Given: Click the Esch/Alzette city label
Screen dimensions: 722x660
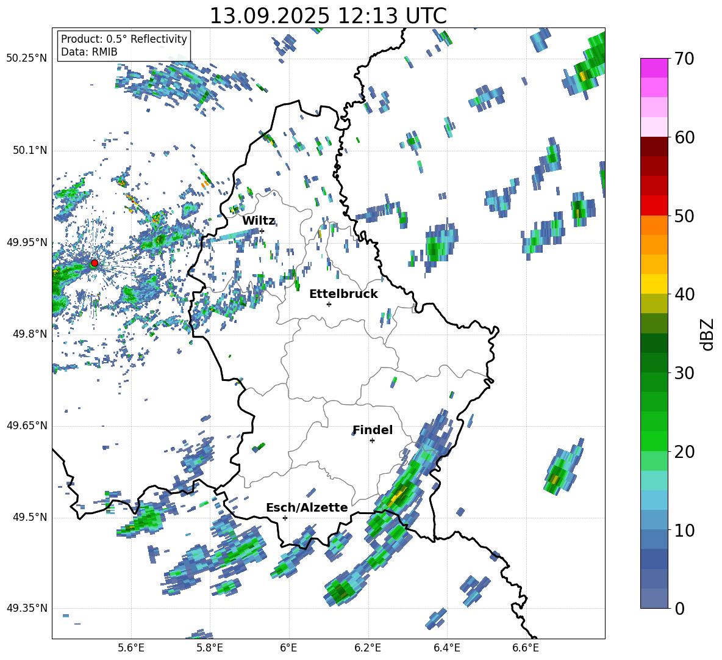Looking at the screenshot, I should point(307,507).
